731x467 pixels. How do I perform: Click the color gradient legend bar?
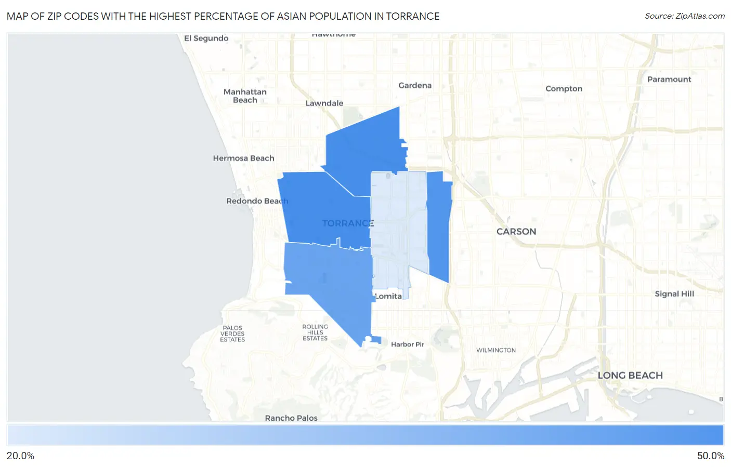click(x=365, y=435)
